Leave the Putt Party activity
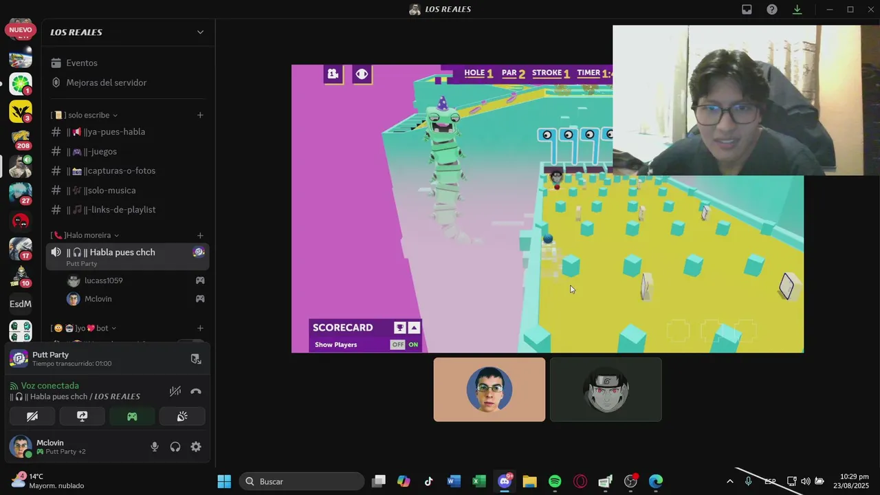This screenshot has width=880, height=495. pos(196,359)
